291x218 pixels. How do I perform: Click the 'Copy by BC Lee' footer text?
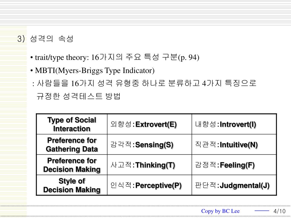[x=220, y=211]
